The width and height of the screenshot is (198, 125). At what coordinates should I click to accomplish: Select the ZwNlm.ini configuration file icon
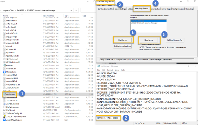(4, 110)
